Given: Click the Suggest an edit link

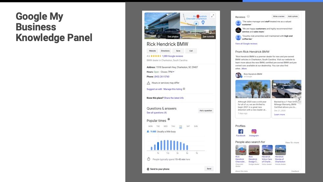Looking at the screenshot, I should (154, 89).
